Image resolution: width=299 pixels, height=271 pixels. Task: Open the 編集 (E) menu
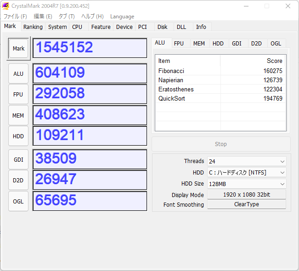click(43, 17)
